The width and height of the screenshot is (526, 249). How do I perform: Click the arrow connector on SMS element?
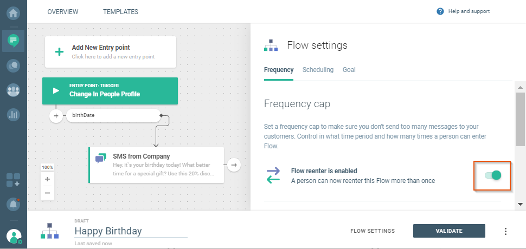234,165
